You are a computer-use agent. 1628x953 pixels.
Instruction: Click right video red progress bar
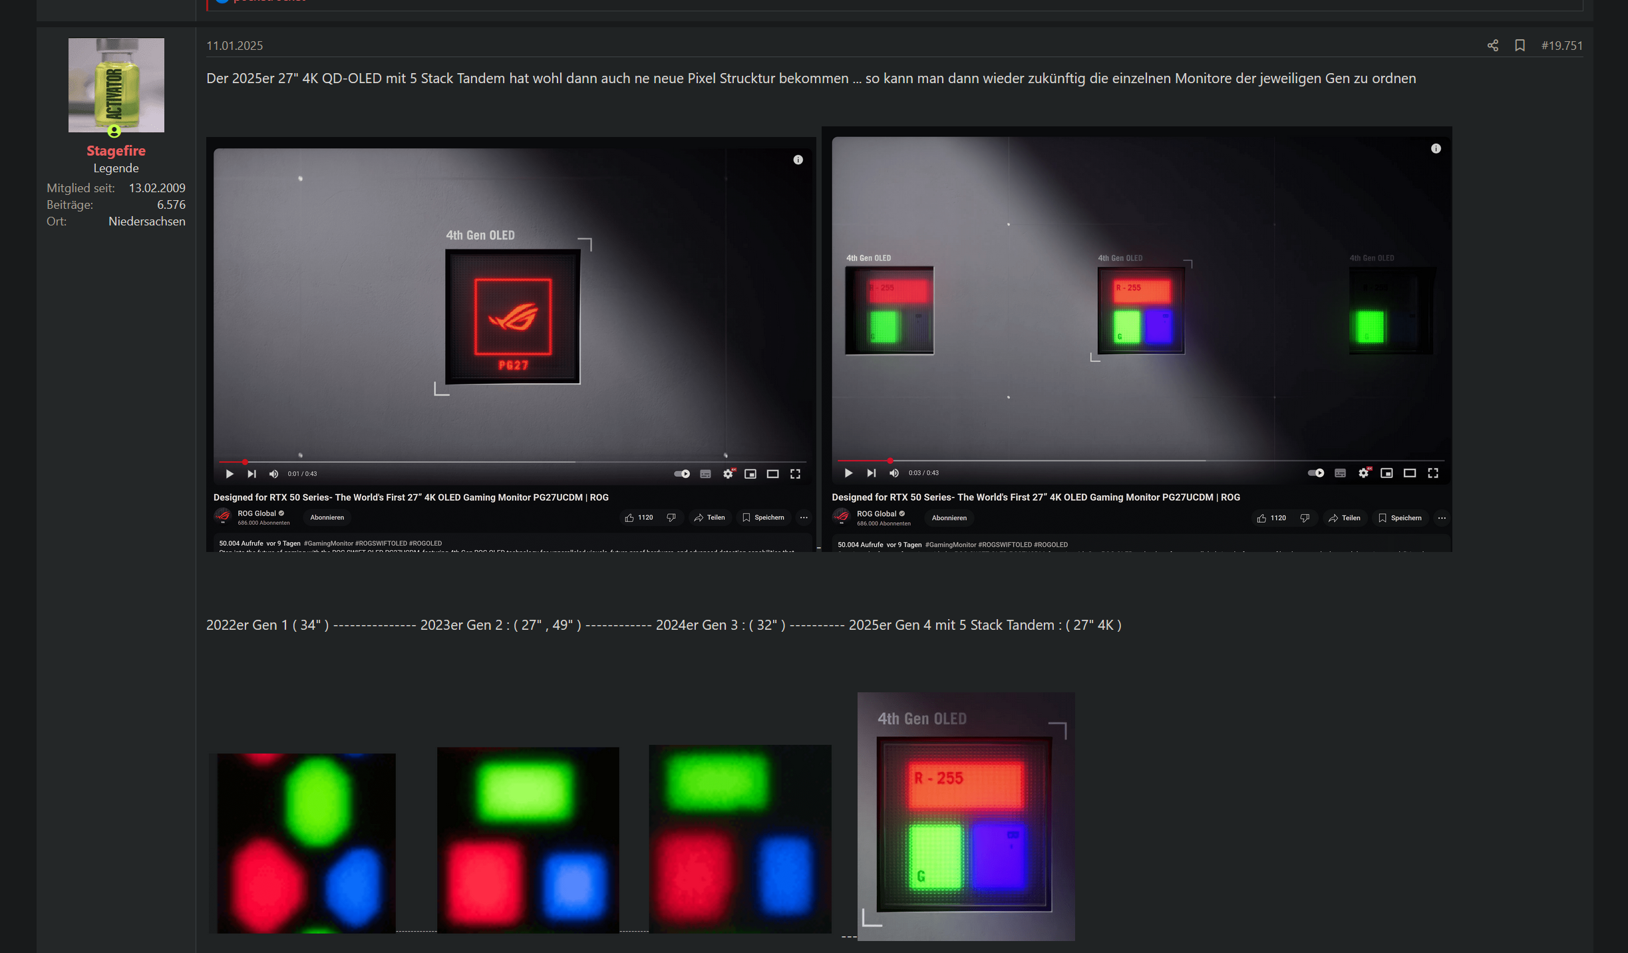(862, 460)
